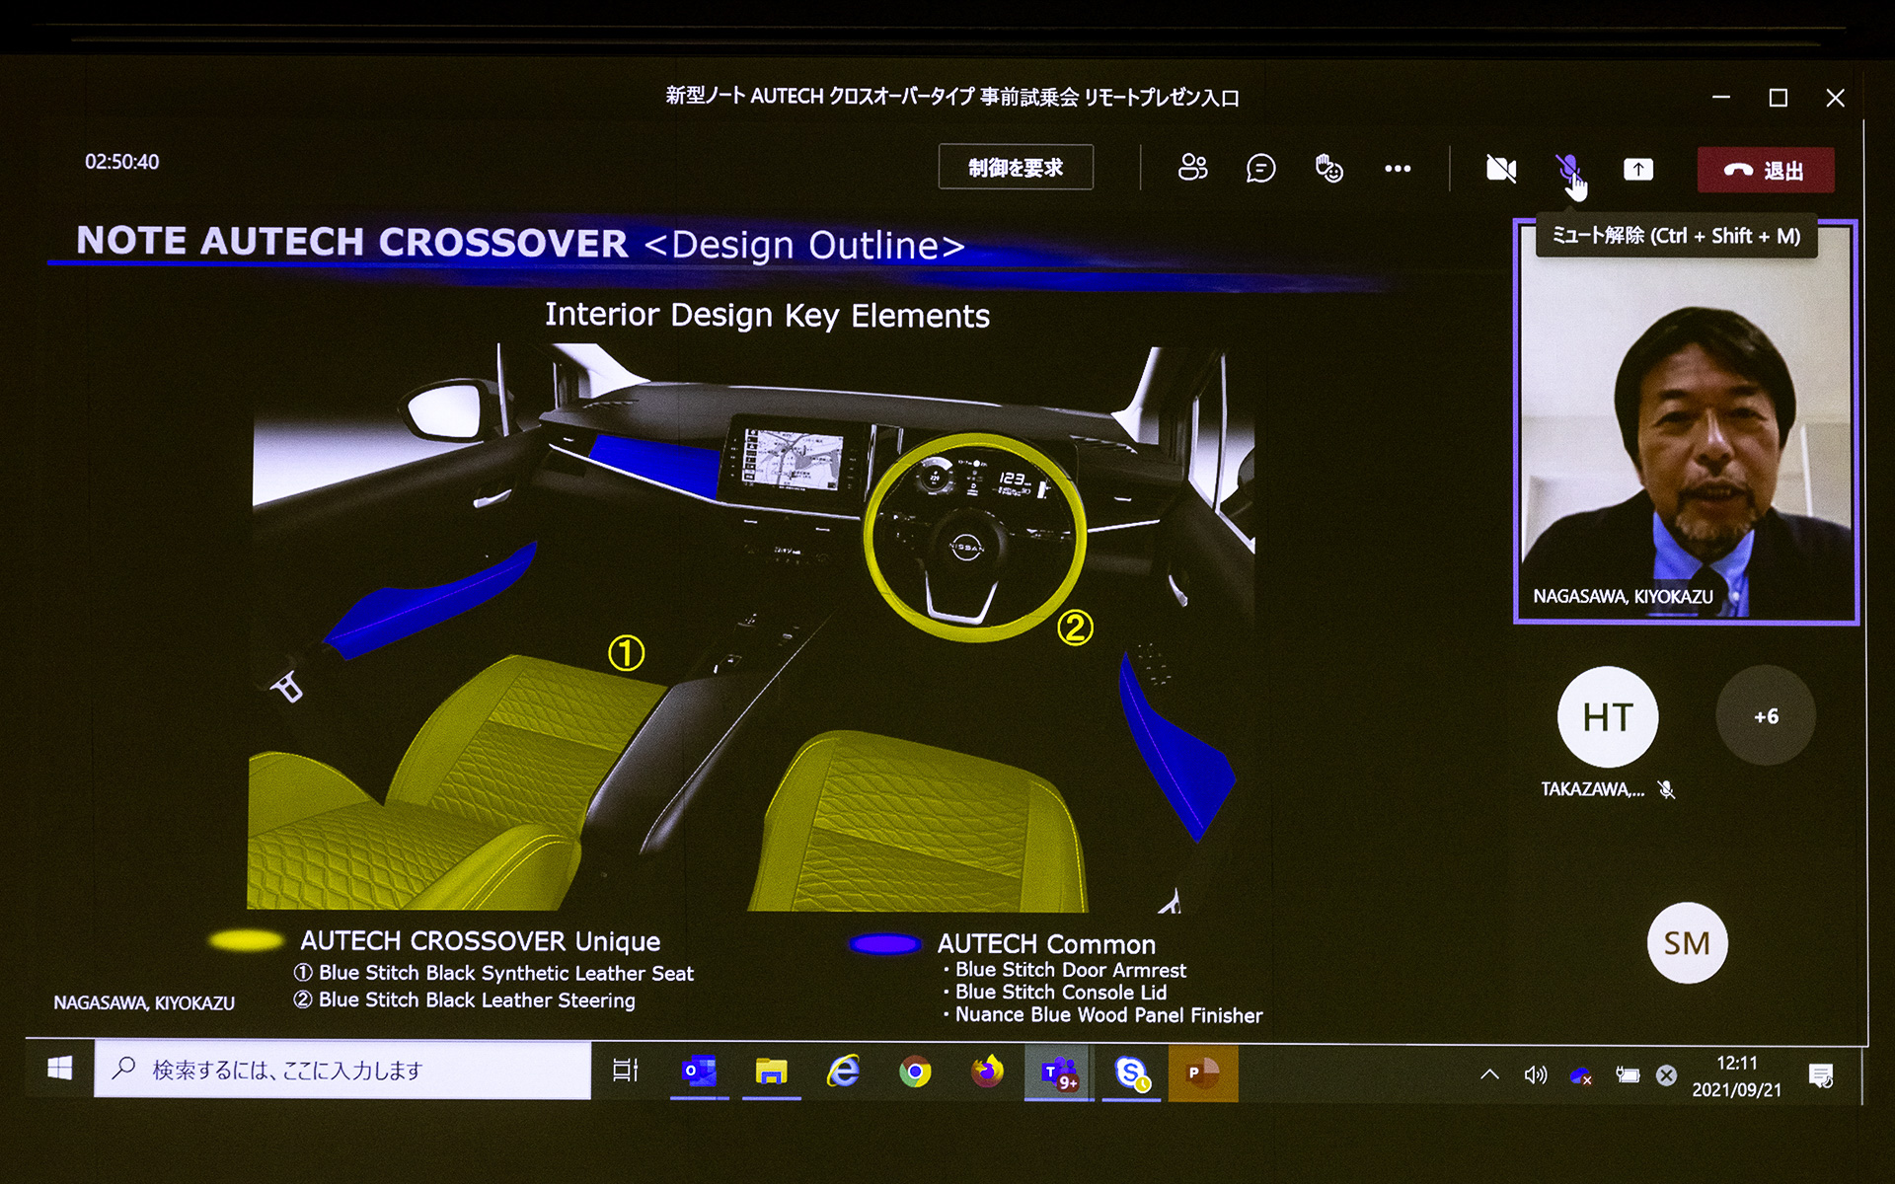Image resolution: width=1895 pixels, height=1184 pixels.
Task: Select the NAGASAWA, KIYOKAZU video tile
Action: pos(1686,422)
